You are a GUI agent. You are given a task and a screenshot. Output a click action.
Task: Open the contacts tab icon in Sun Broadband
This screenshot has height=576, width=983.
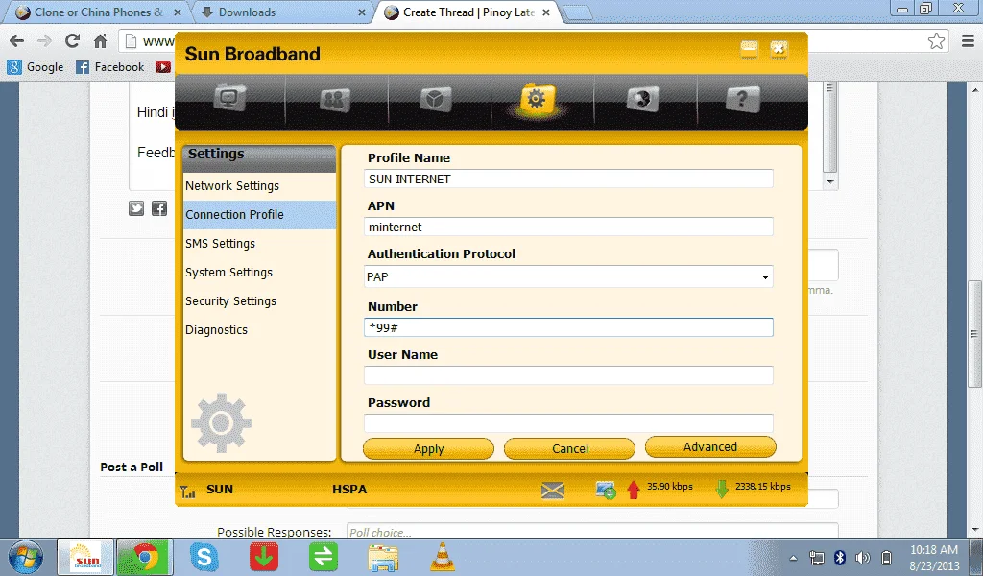coord(335,99)
